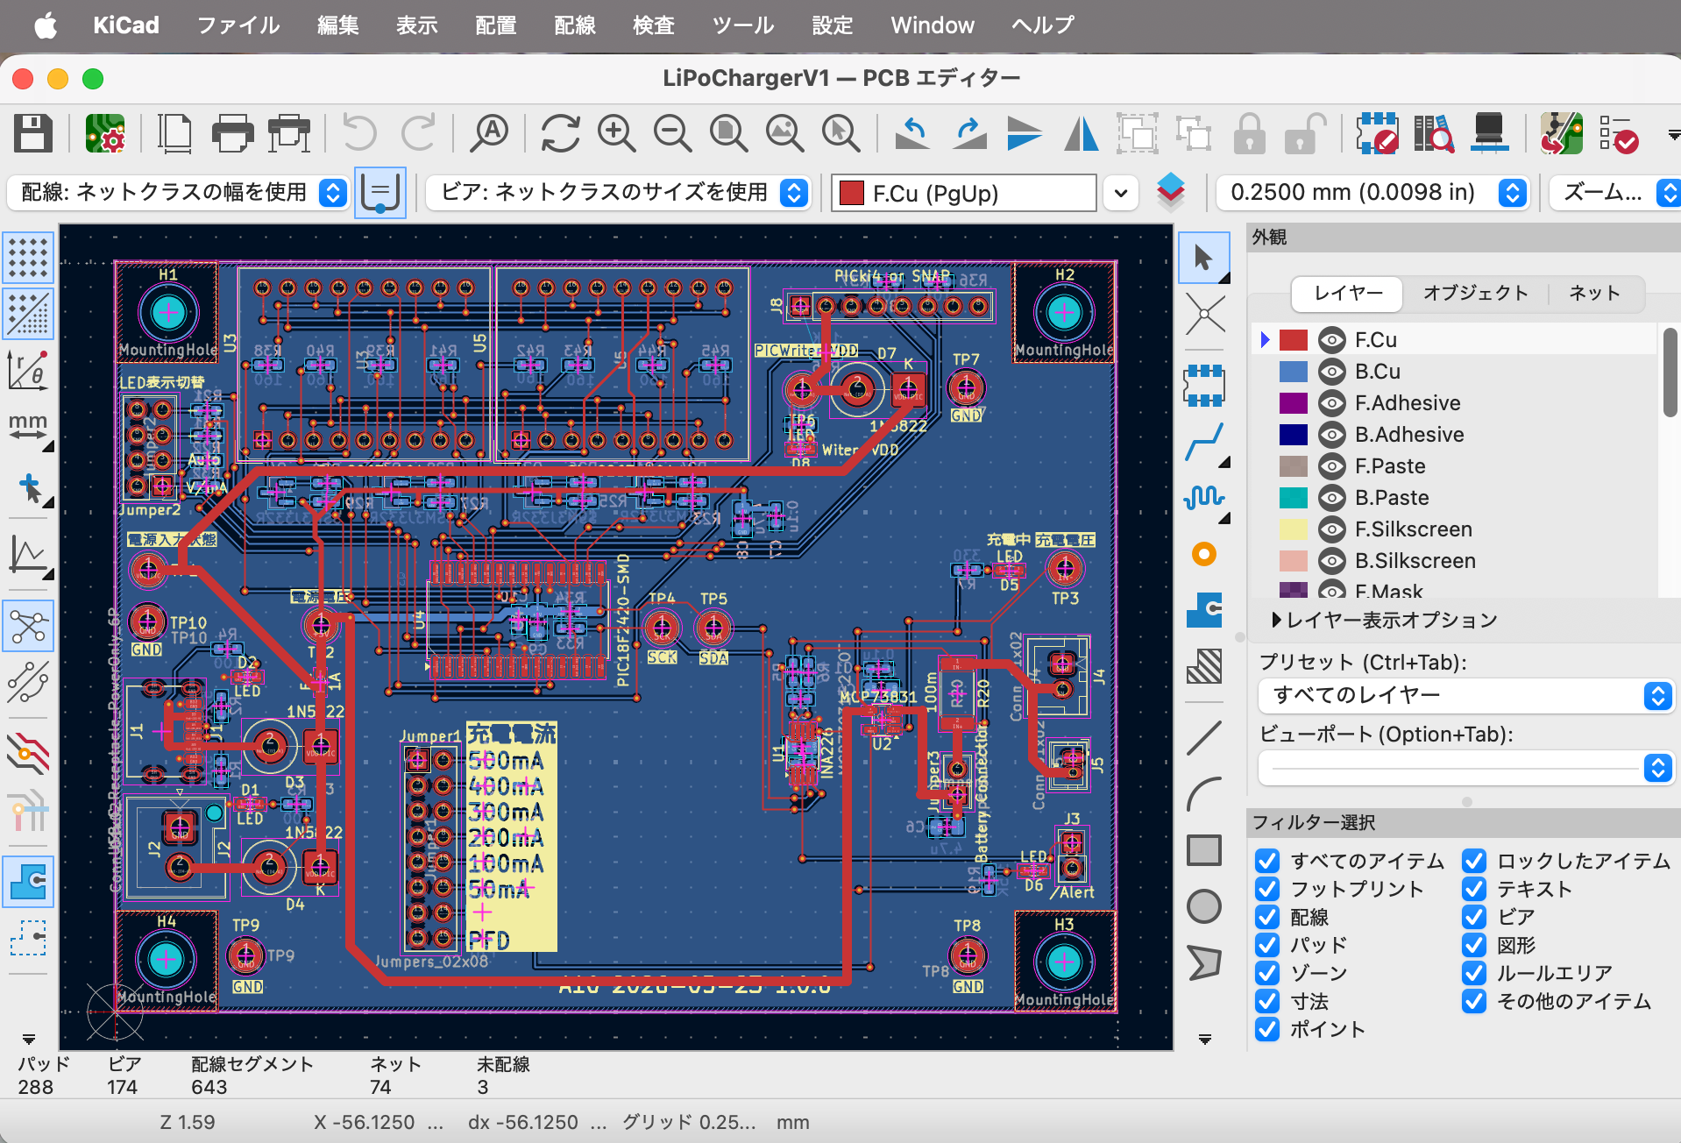Expand レイヤー表示オプション section
Viewport: 1681px width, 1143px height.
coord(1384,621)
